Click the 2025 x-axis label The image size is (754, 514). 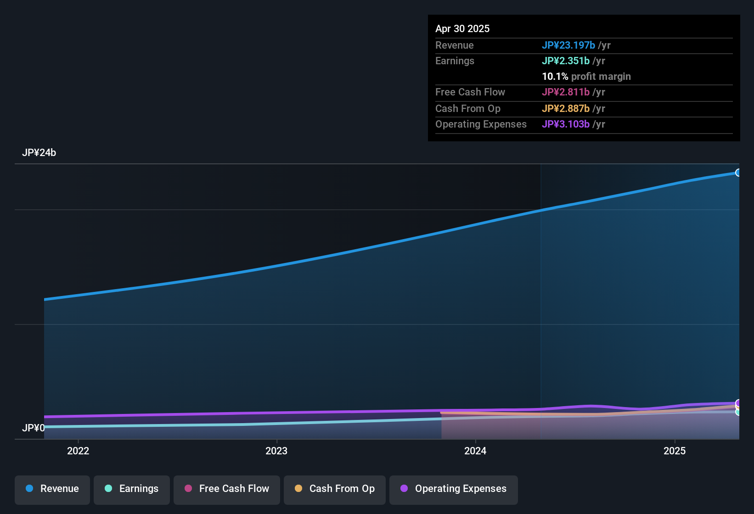(x=675, y=451)
